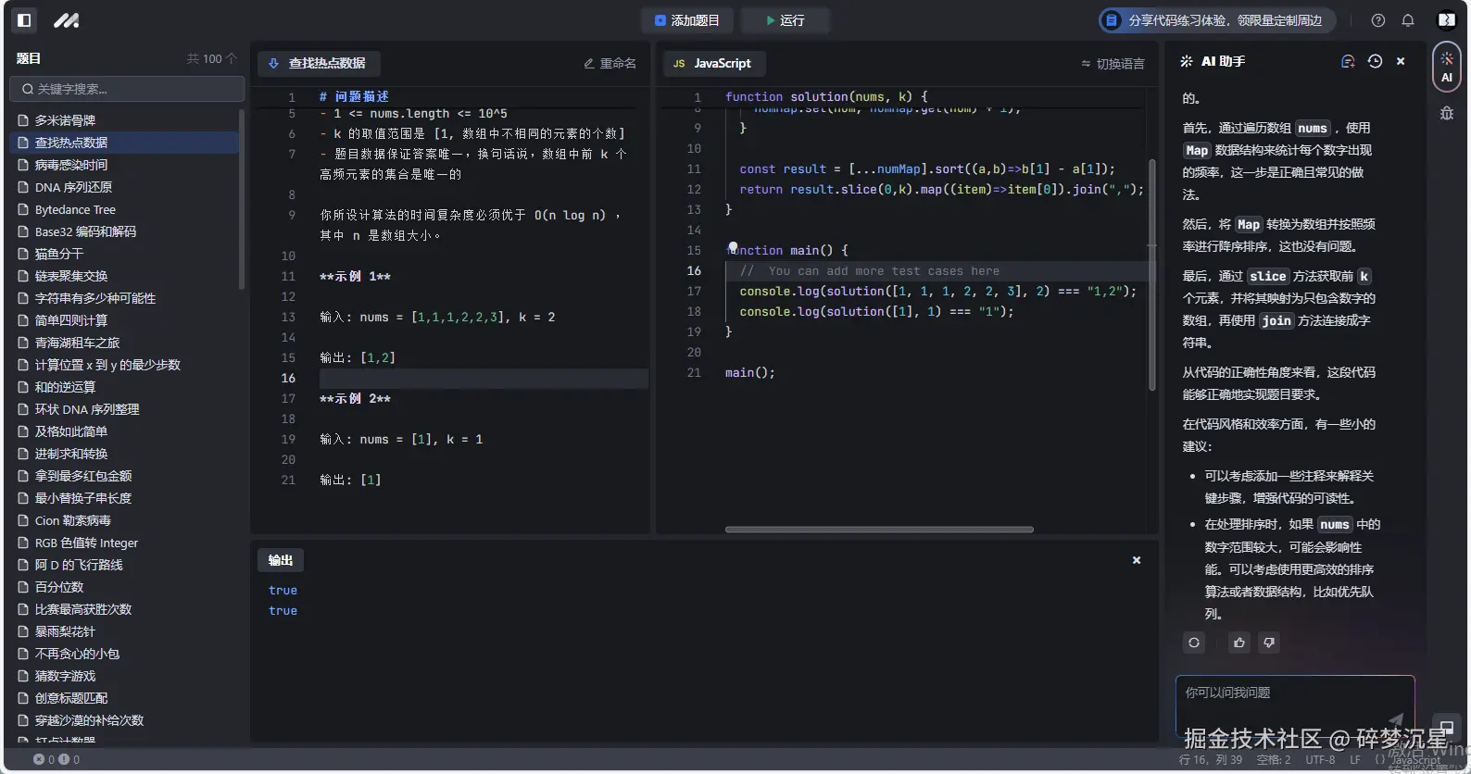Image resolution: width=1471 pixels, height=774 pixels.
Task: Open the Bytedance Tree problem
Action: [x=124, y=209]
